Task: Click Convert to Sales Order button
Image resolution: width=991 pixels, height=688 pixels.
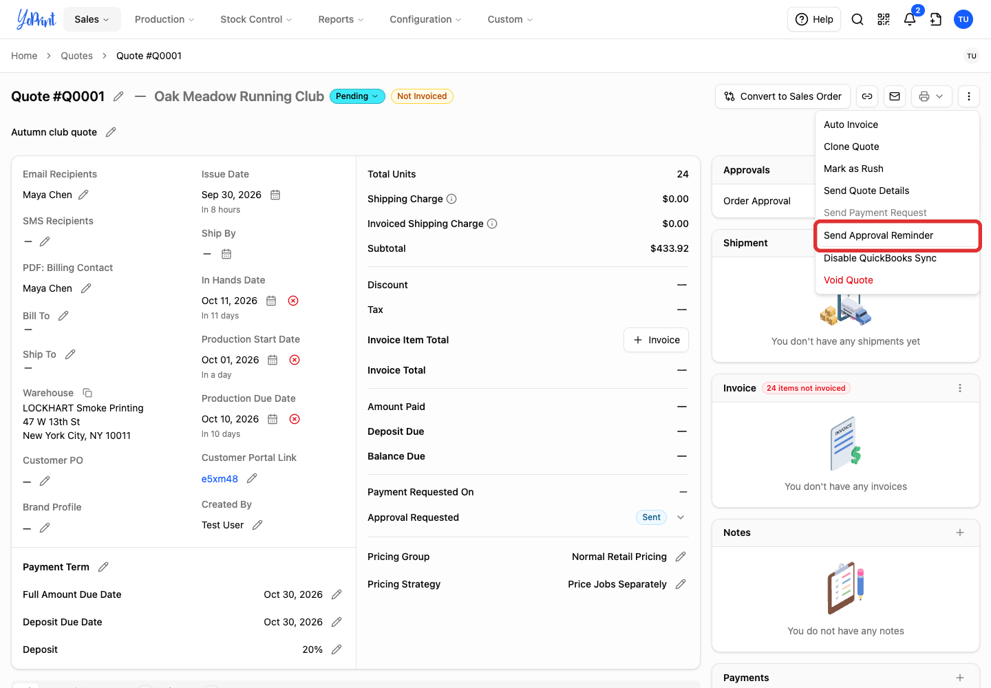Action: click(783, 96)
